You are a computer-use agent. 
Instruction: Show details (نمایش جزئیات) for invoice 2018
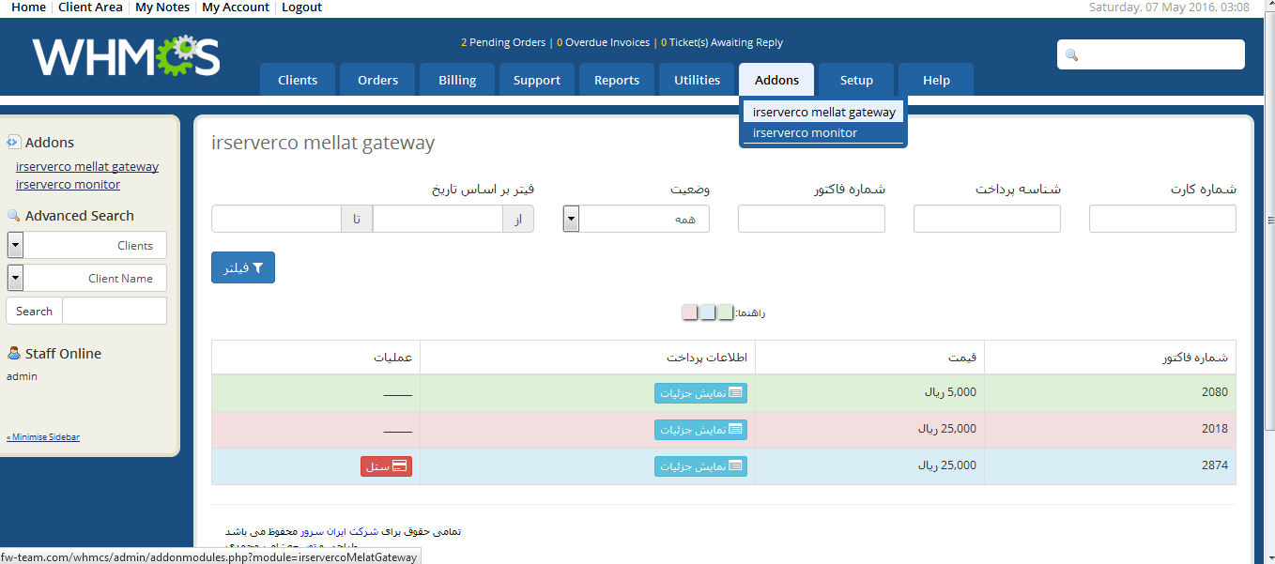(x=700, y=430)
